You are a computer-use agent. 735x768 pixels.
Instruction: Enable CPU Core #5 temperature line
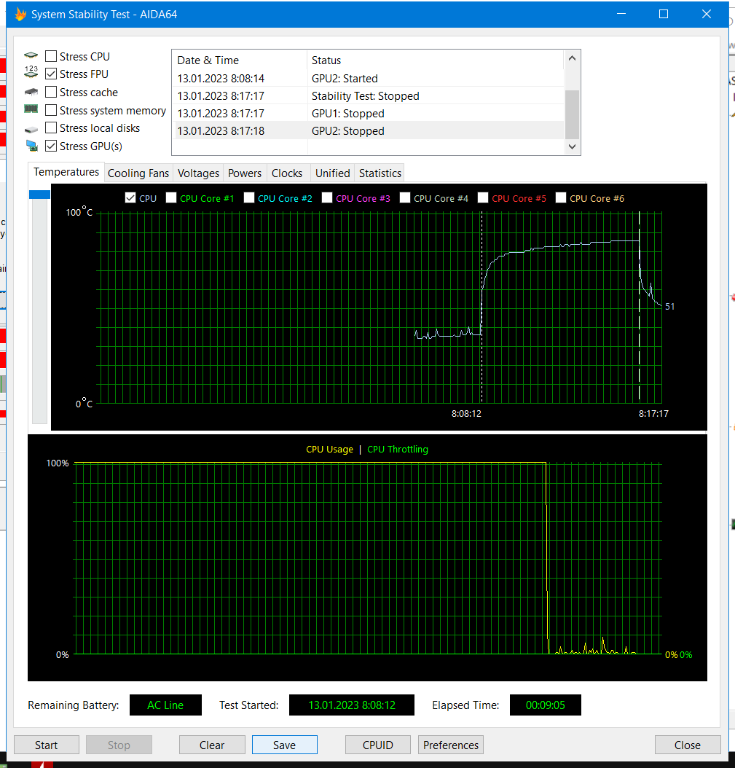pos(483,198)
